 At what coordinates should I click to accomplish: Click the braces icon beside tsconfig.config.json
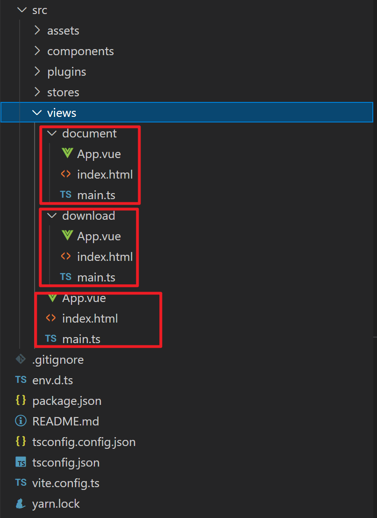(21, 441)
